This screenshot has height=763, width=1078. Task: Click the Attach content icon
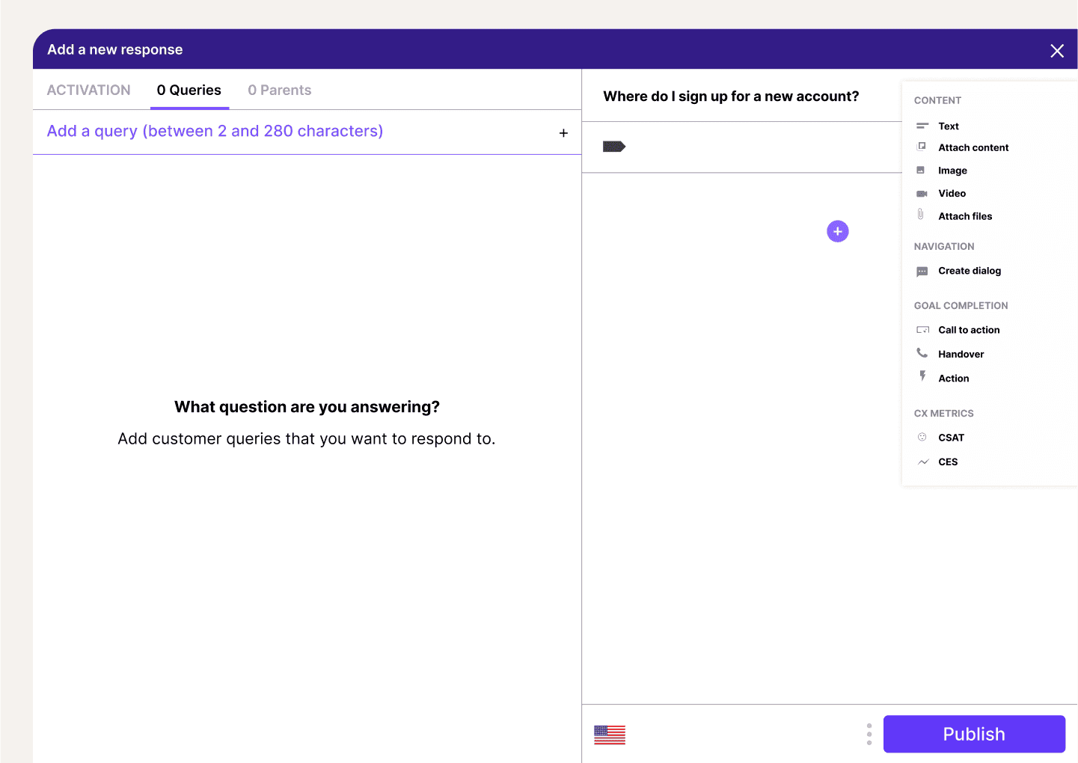coord(922,147)
